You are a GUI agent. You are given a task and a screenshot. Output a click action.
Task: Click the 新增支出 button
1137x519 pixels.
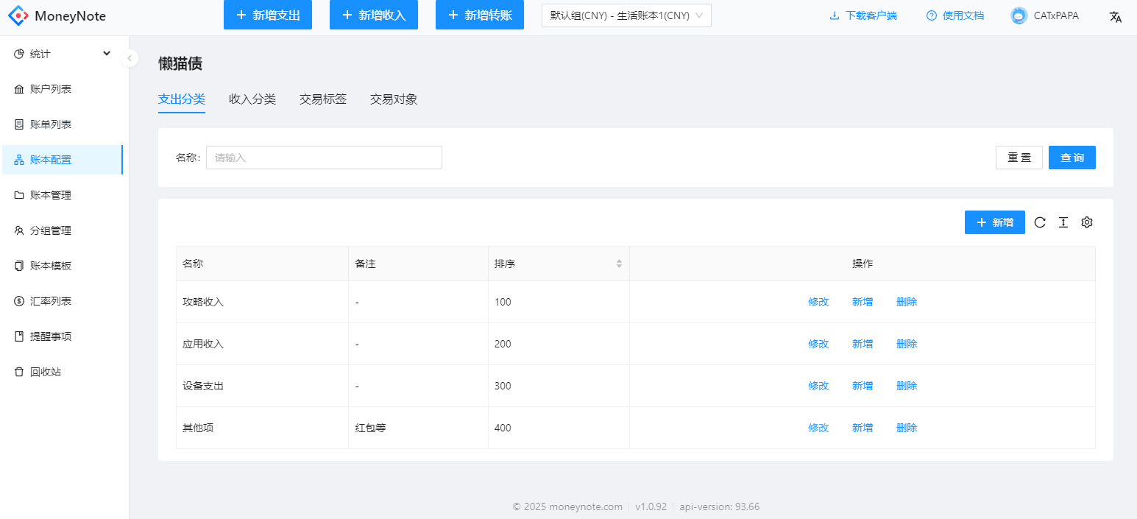(x=268, y=15)
